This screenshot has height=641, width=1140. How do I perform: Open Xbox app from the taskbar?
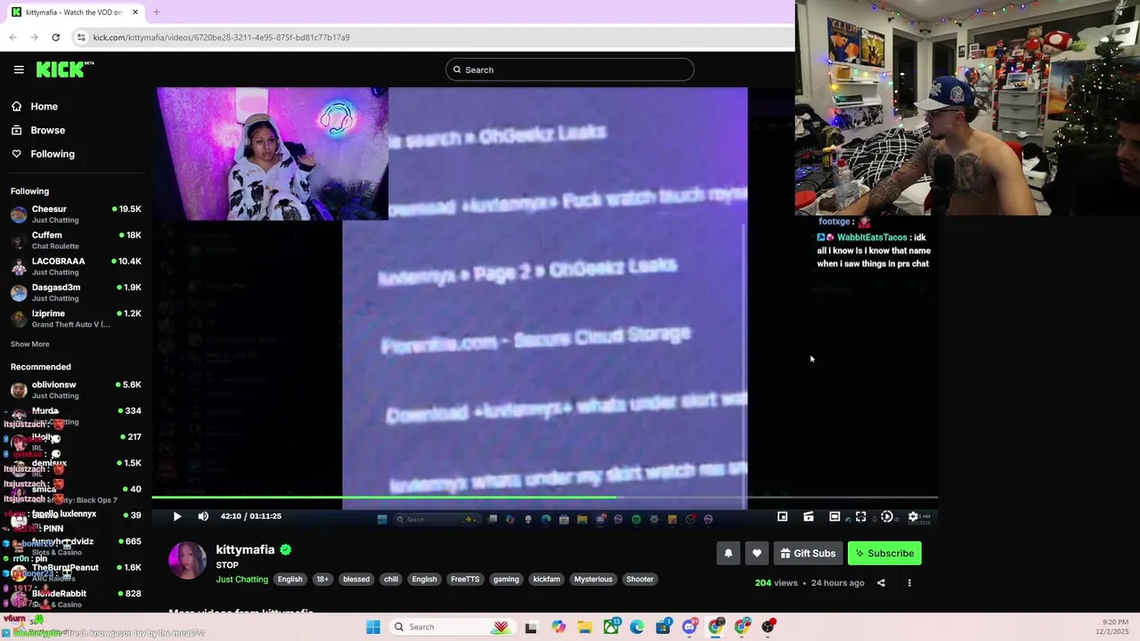(611, 627)
